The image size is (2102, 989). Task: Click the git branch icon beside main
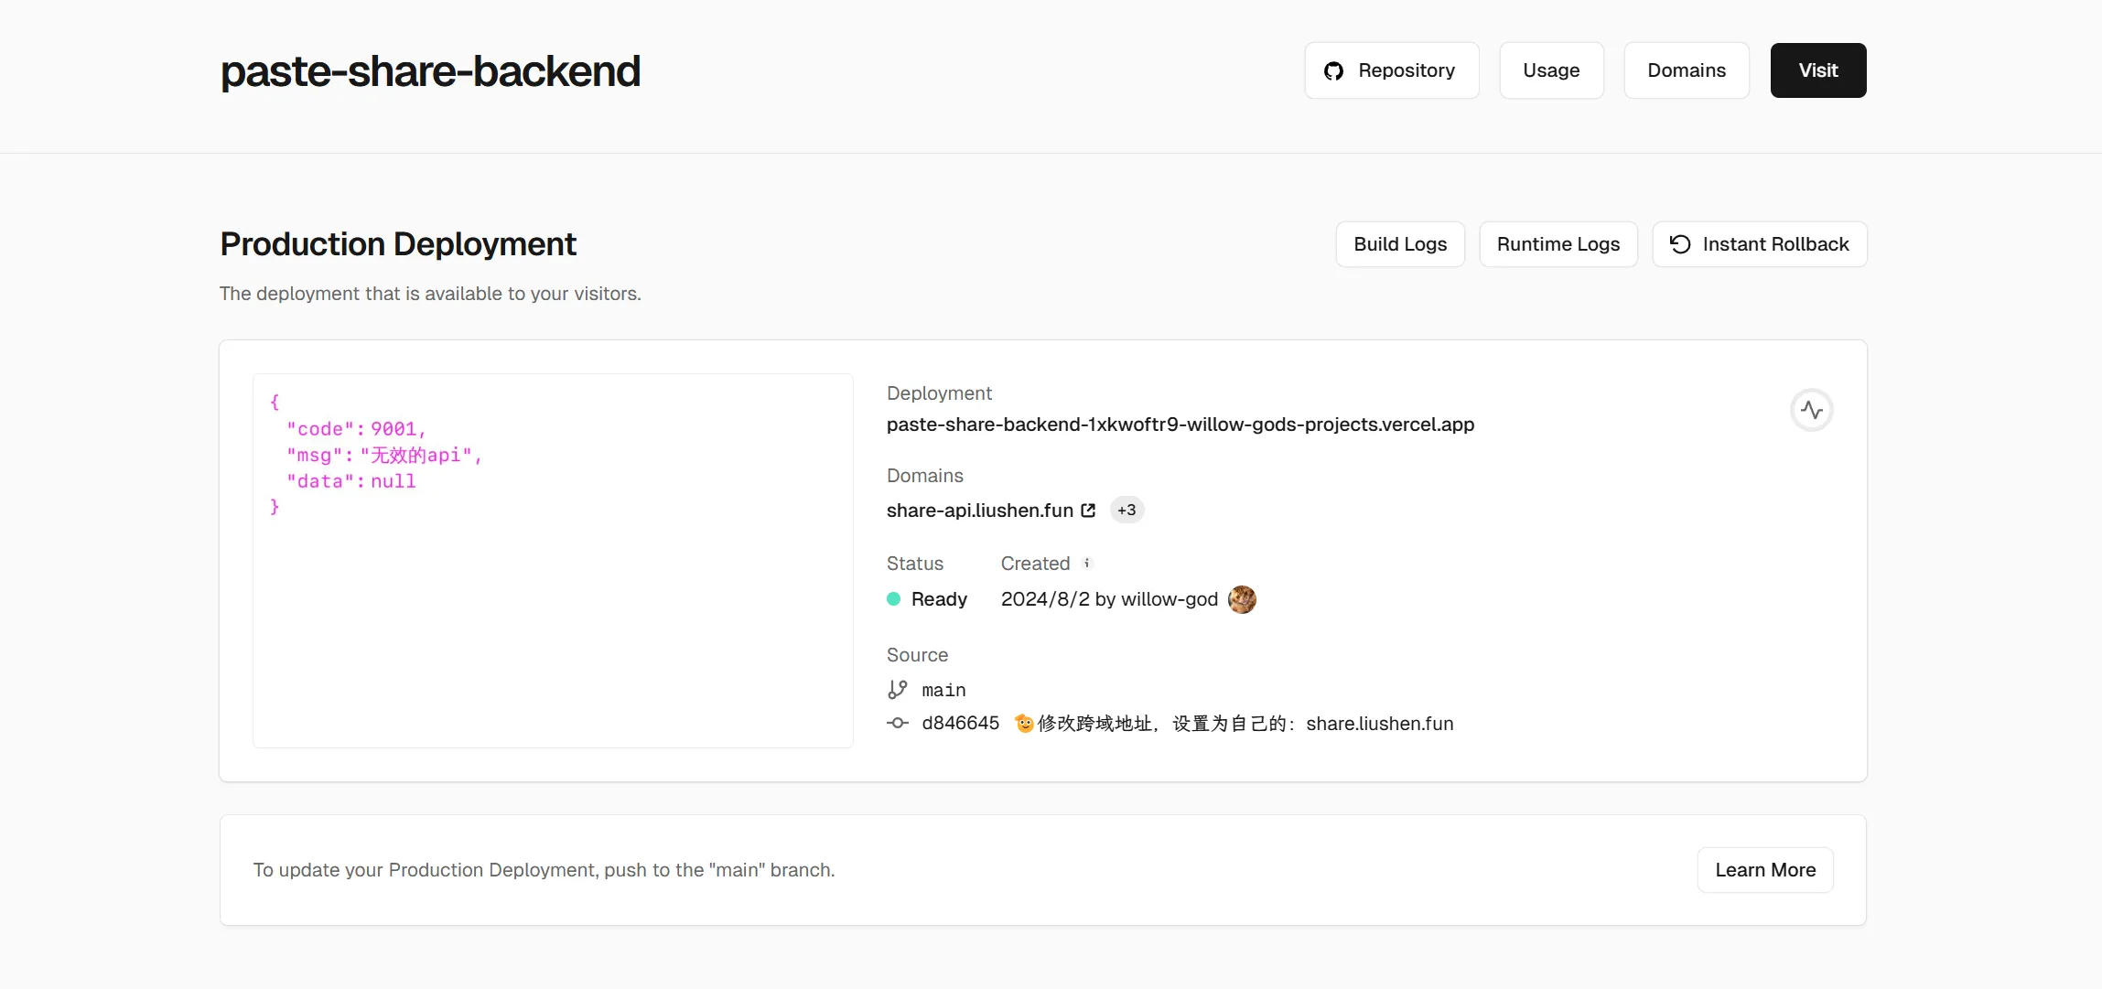point(898,690)
